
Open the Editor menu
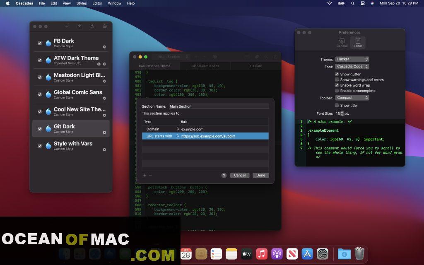point(97,3)
